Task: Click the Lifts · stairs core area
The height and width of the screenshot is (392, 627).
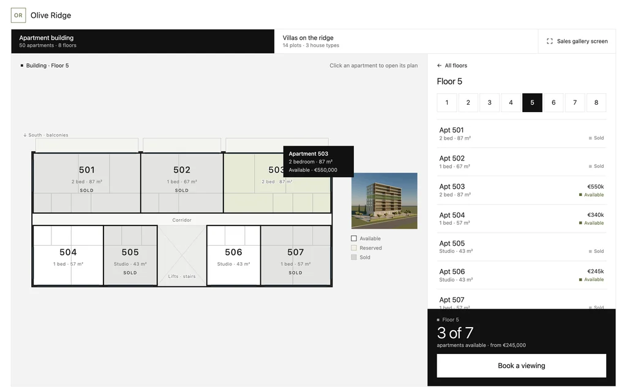Action: coord(182,255)
